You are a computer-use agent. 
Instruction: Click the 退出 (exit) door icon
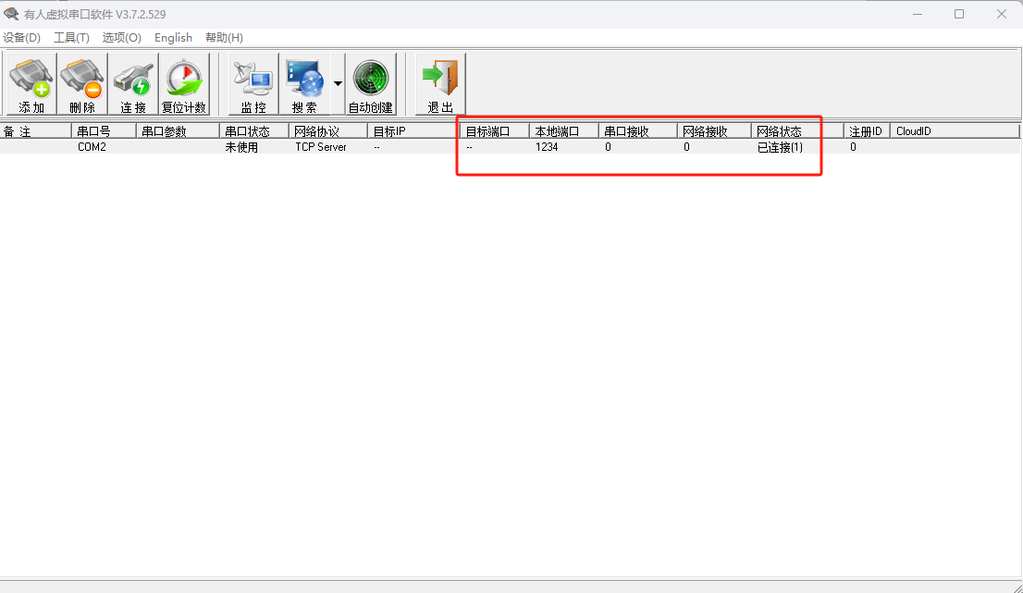(x=440, y=84)
